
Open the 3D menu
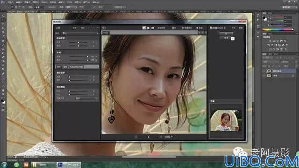point(69,2)
